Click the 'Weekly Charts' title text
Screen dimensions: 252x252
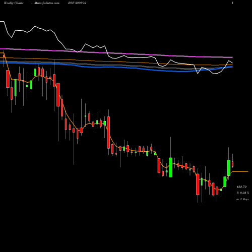tap(14, 3)
